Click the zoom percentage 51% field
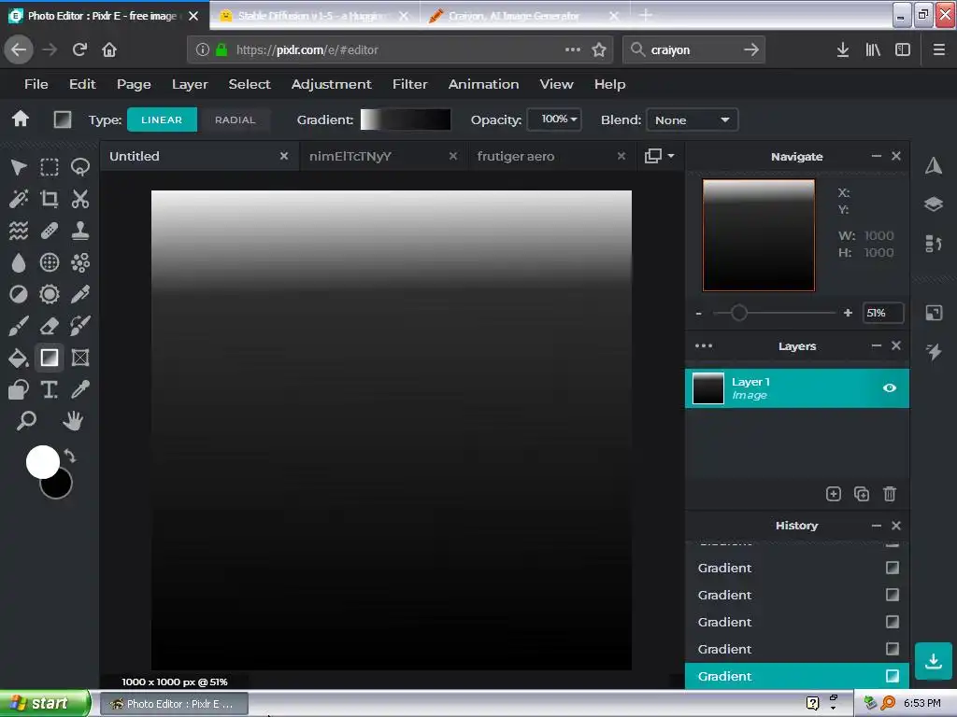 point(882,313)
